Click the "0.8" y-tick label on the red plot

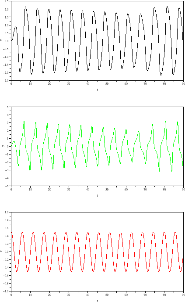click(x=7, y=220)
